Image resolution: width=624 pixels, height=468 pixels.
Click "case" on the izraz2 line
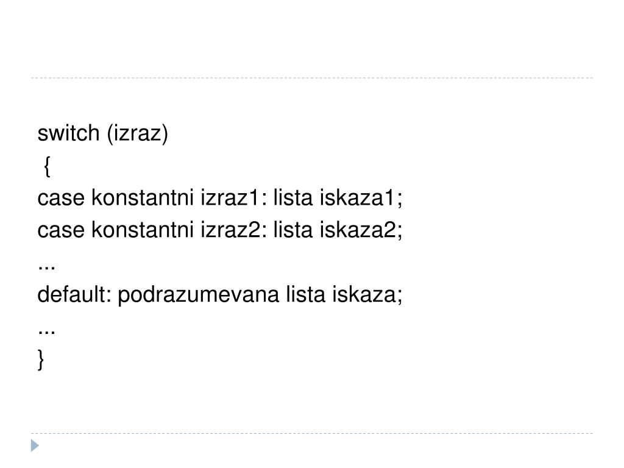61,230
